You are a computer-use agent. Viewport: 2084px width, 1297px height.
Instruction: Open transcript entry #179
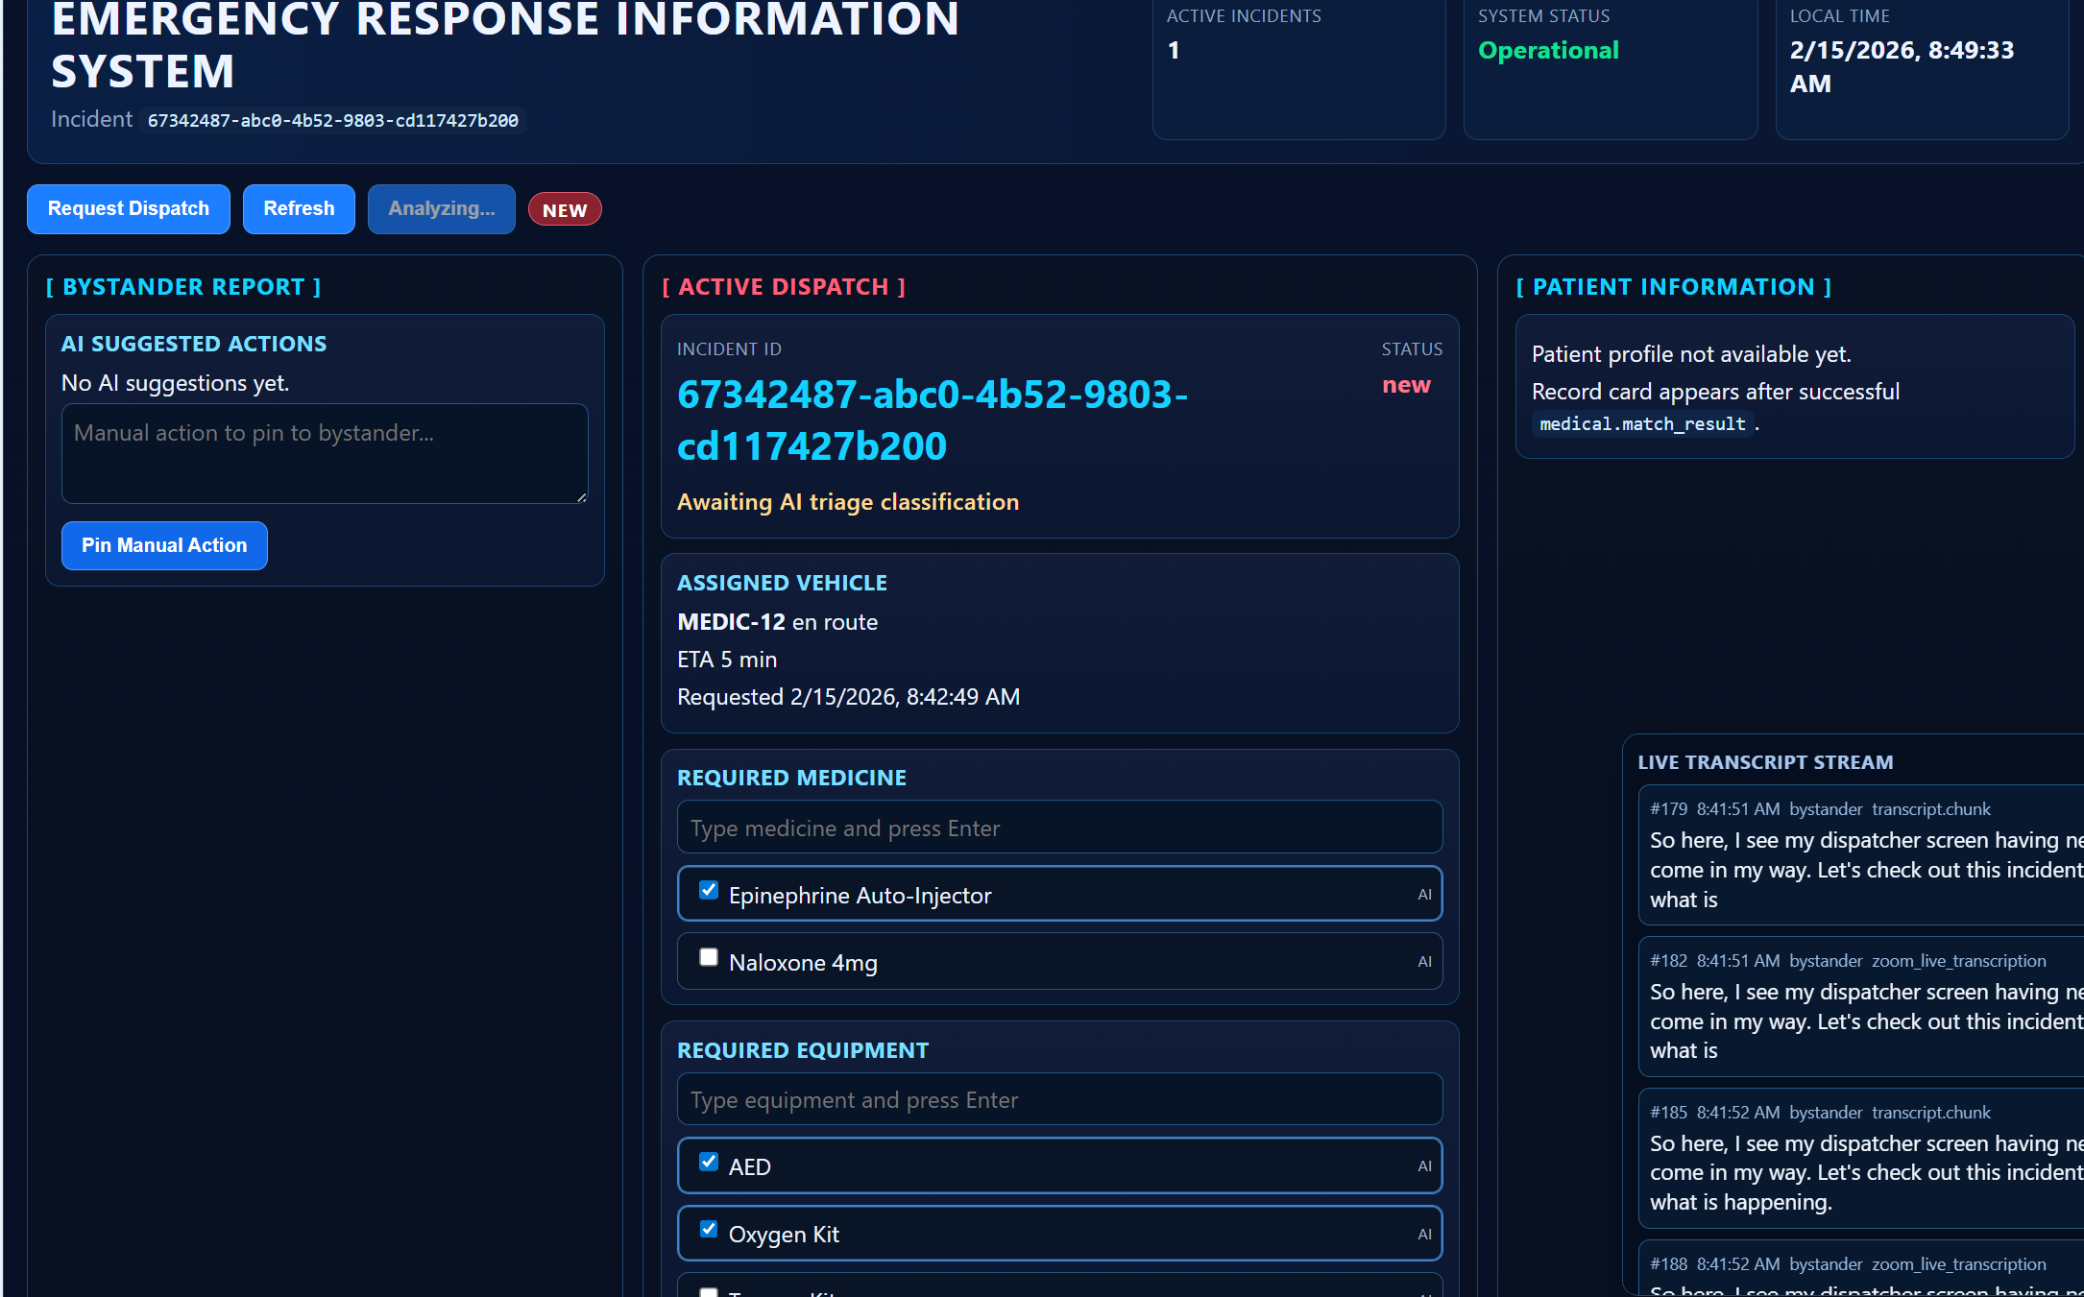(1859, 854)
